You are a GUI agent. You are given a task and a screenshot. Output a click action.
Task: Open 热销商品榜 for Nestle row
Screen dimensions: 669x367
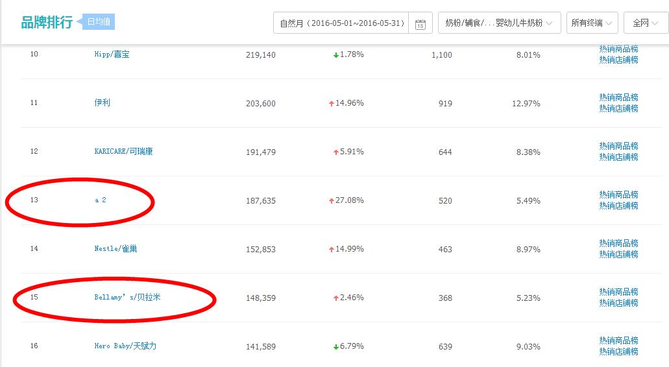point(618,243)
